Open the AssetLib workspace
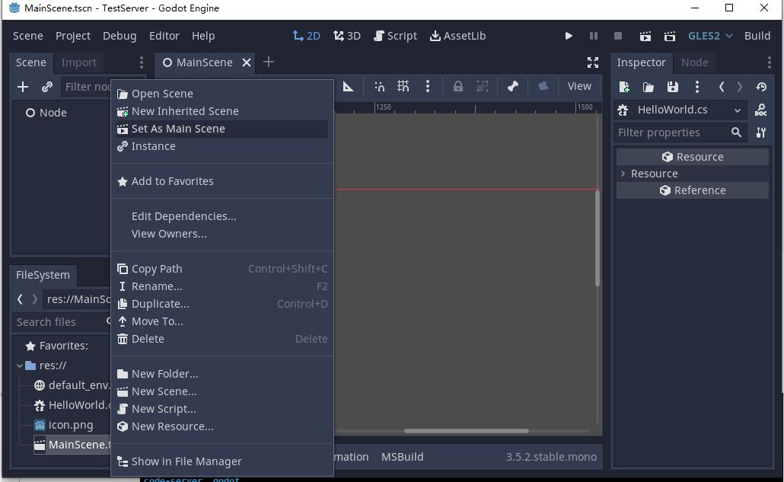The width and height of the screenshot is (784, 482). (458, 36)
